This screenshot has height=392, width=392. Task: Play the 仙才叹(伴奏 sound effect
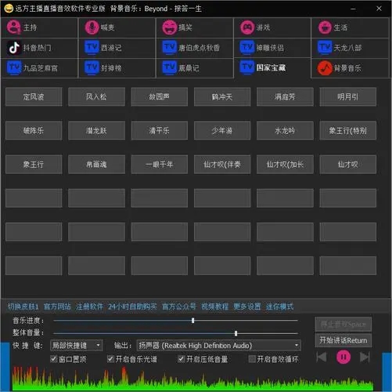222,165
